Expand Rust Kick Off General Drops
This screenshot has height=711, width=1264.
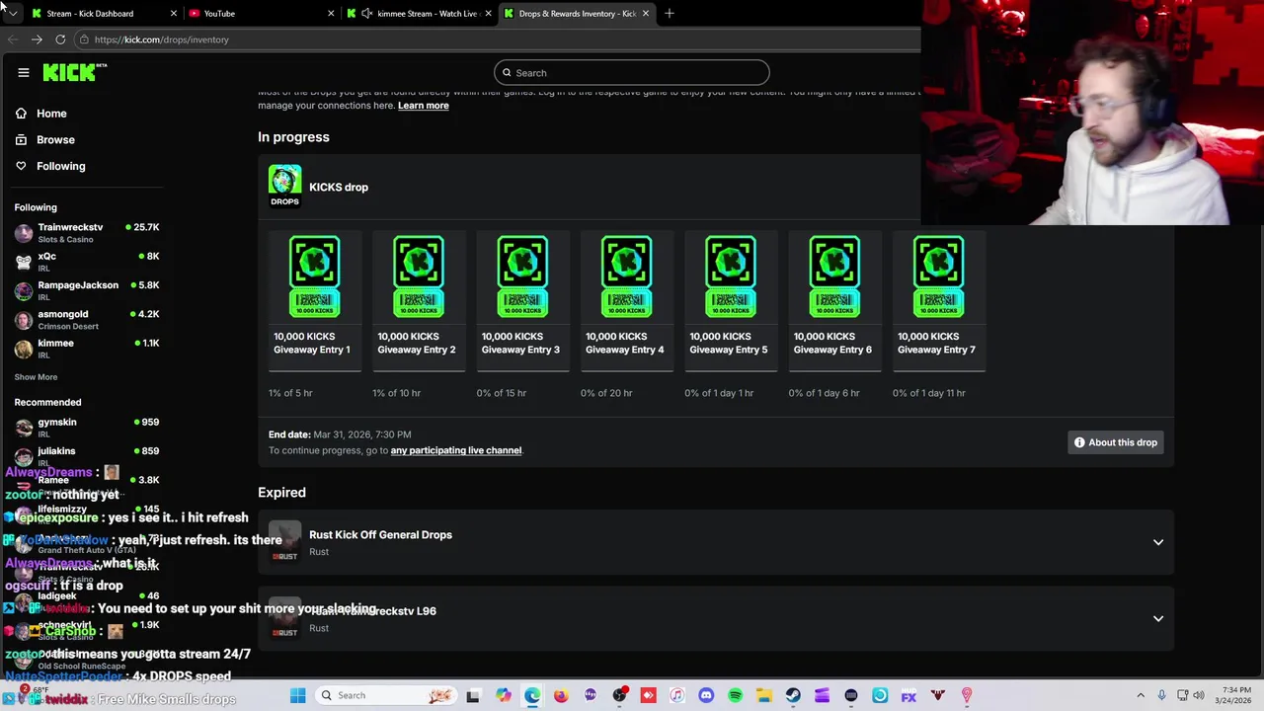(x=1158, y=542)
